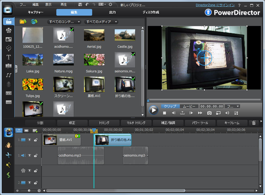Viewport: 265px width, 195px height.
Task: Click the トリミング button
Action: pos(104,123)
